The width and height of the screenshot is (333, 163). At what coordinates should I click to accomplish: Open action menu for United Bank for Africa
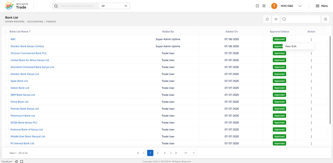pyautogui.click(x=311, y=60)
